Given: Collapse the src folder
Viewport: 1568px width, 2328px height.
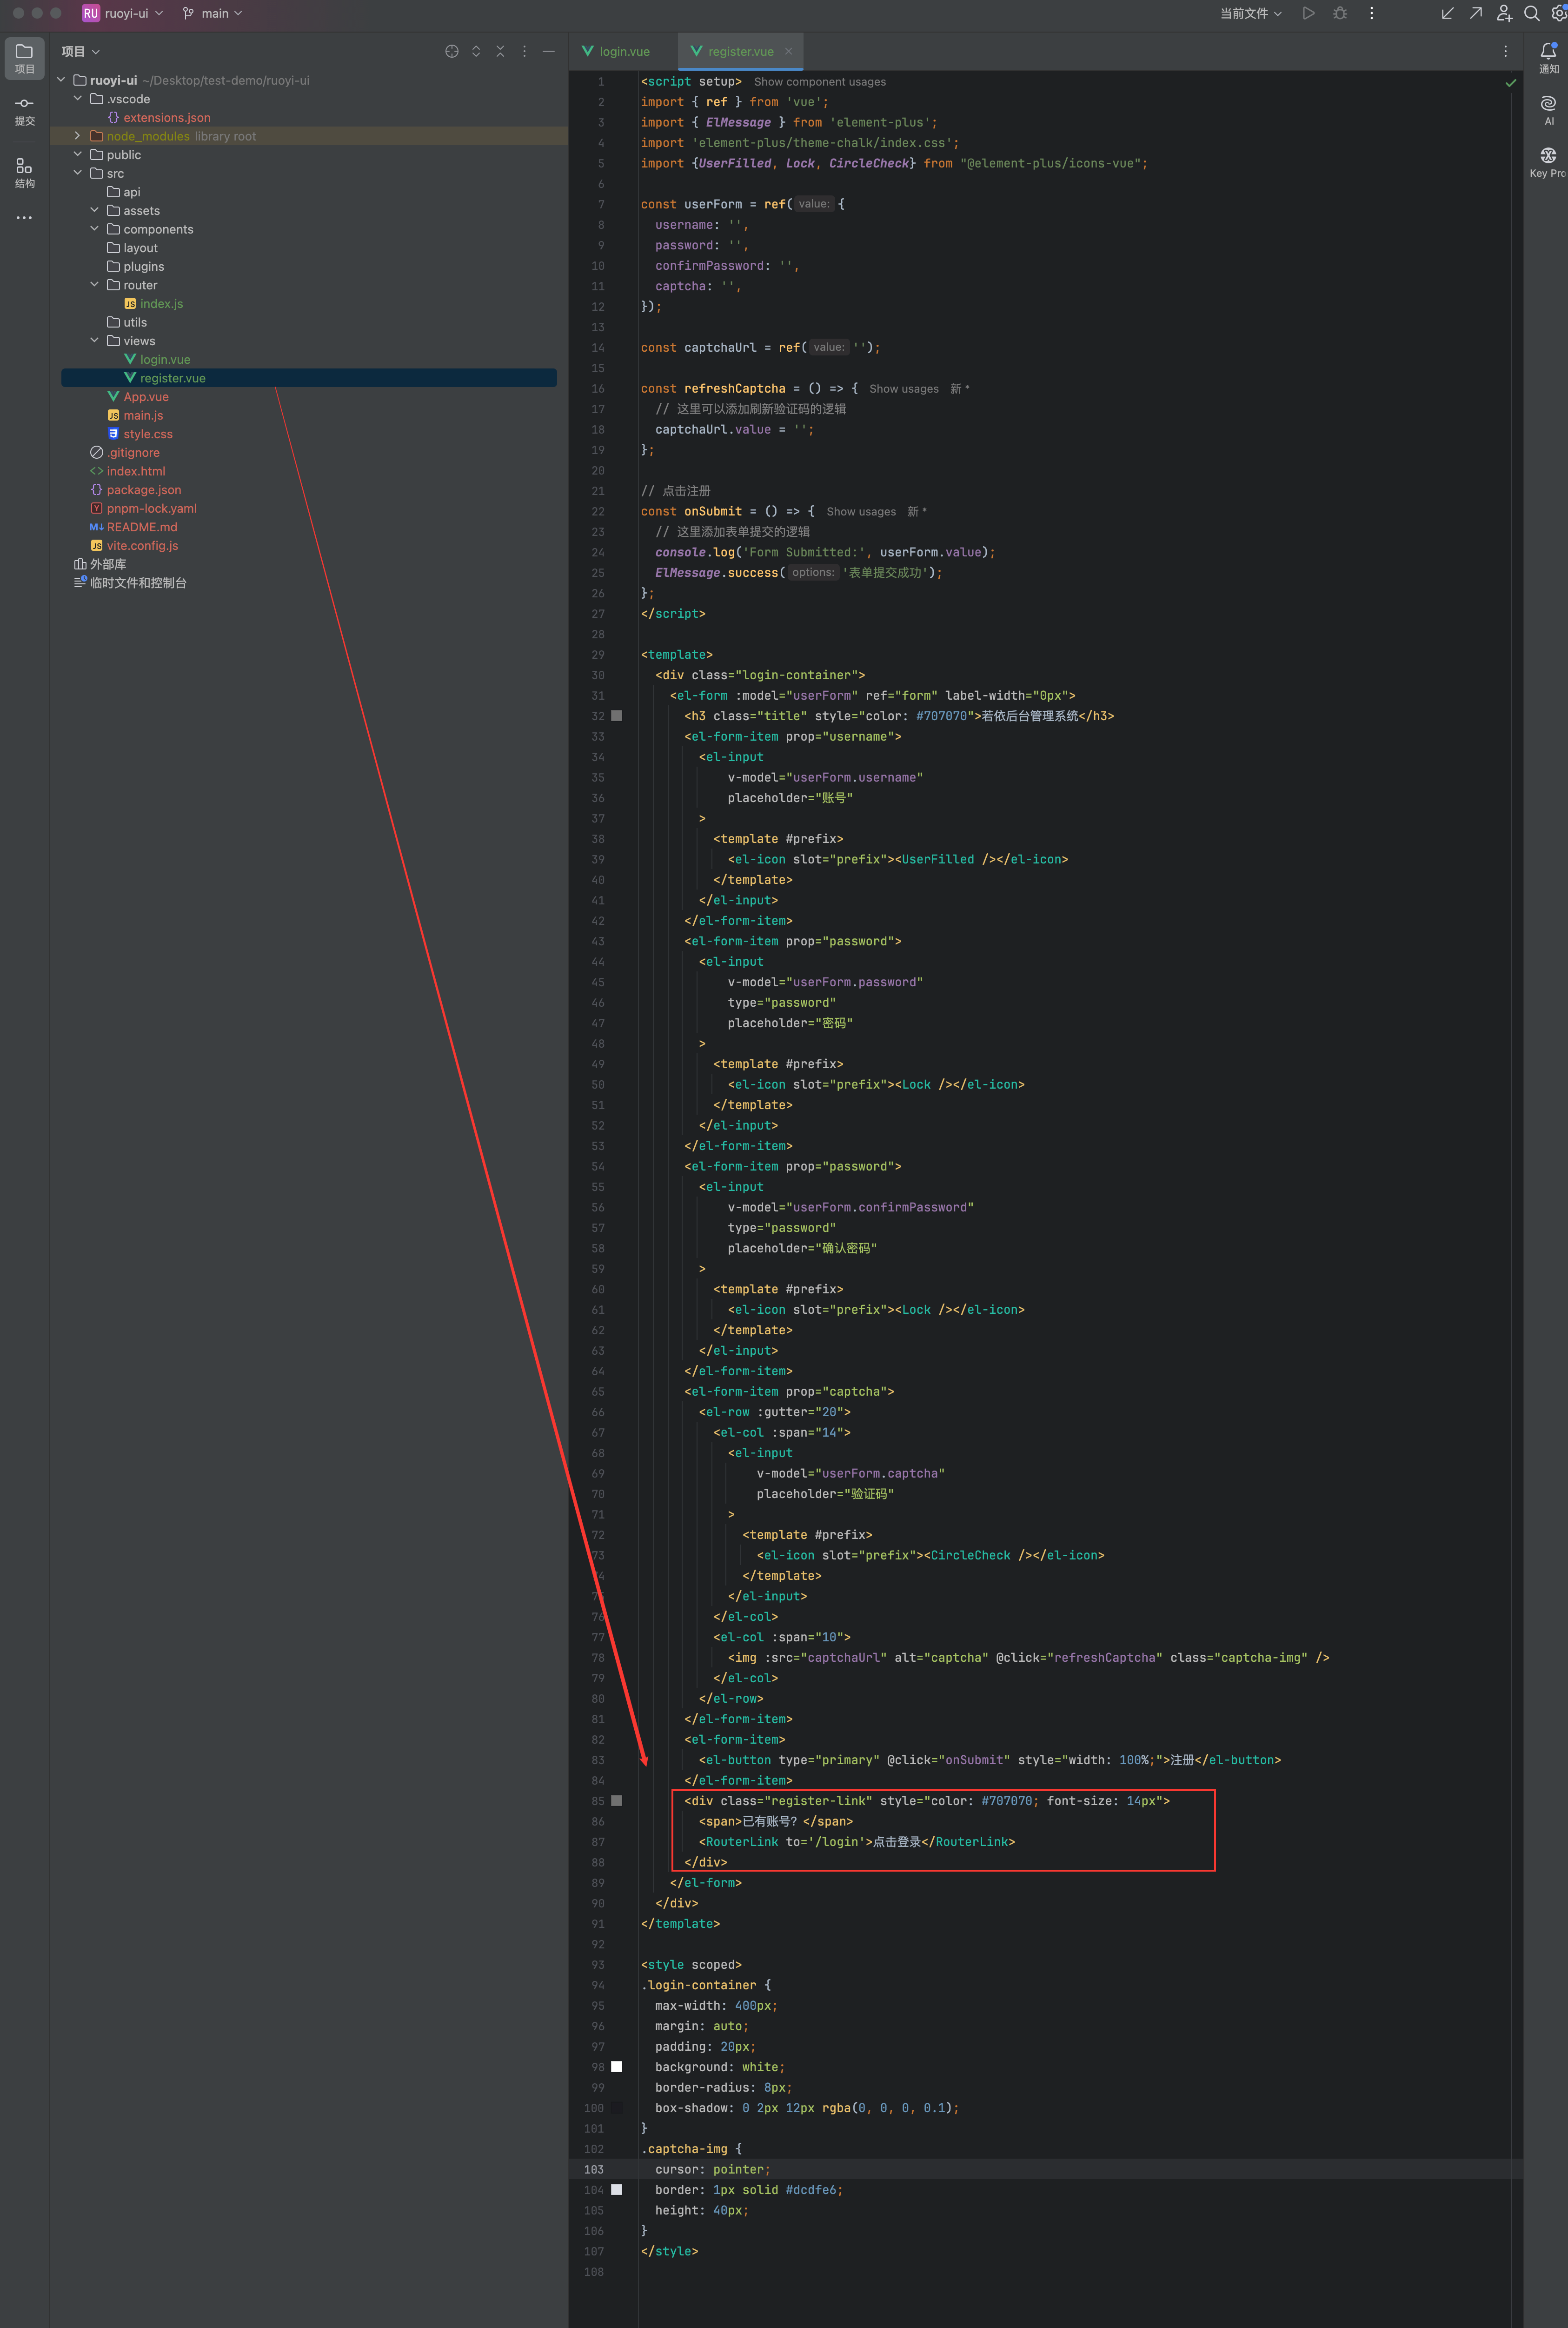Looking at the screenshot, I should pyautogui.click(x=78, y=173).
